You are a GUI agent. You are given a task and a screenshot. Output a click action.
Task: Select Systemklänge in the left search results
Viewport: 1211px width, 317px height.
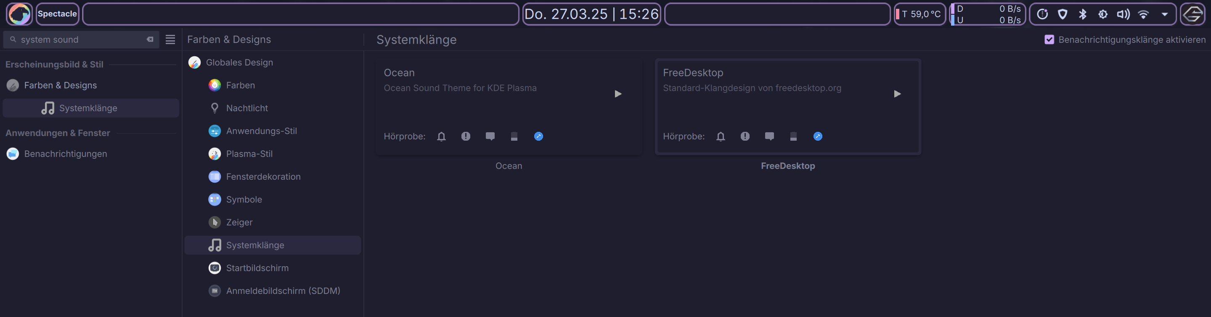tap(90, 108)
